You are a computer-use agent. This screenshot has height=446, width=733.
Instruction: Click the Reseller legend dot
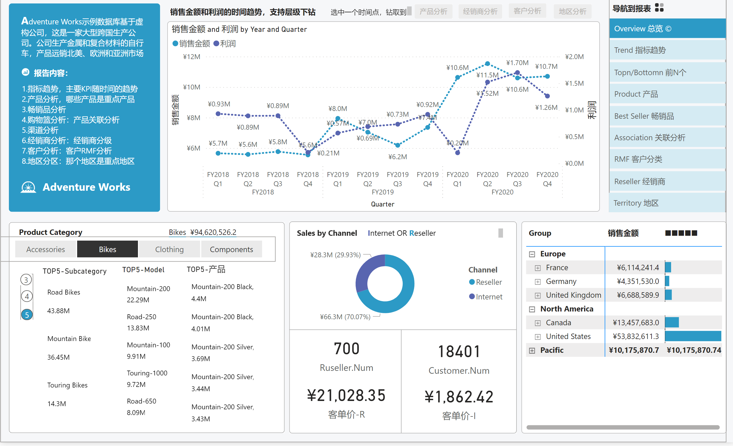[x=471, y=282]
